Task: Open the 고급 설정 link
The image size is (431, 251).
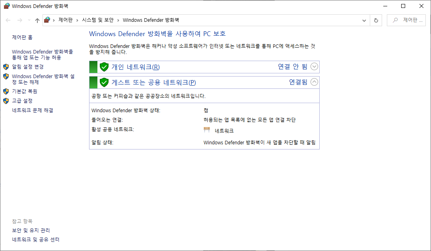Action: [22, 101]
